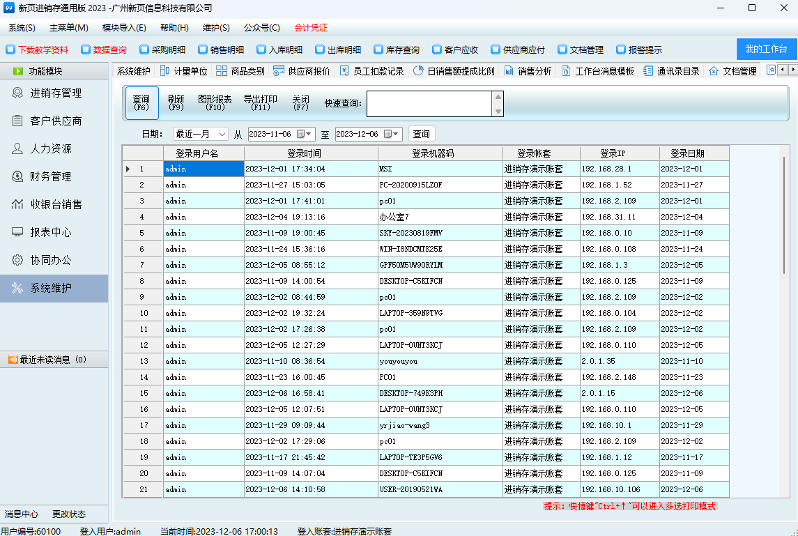Click the 员工扣款记录 tab icon

coord(344,71)
